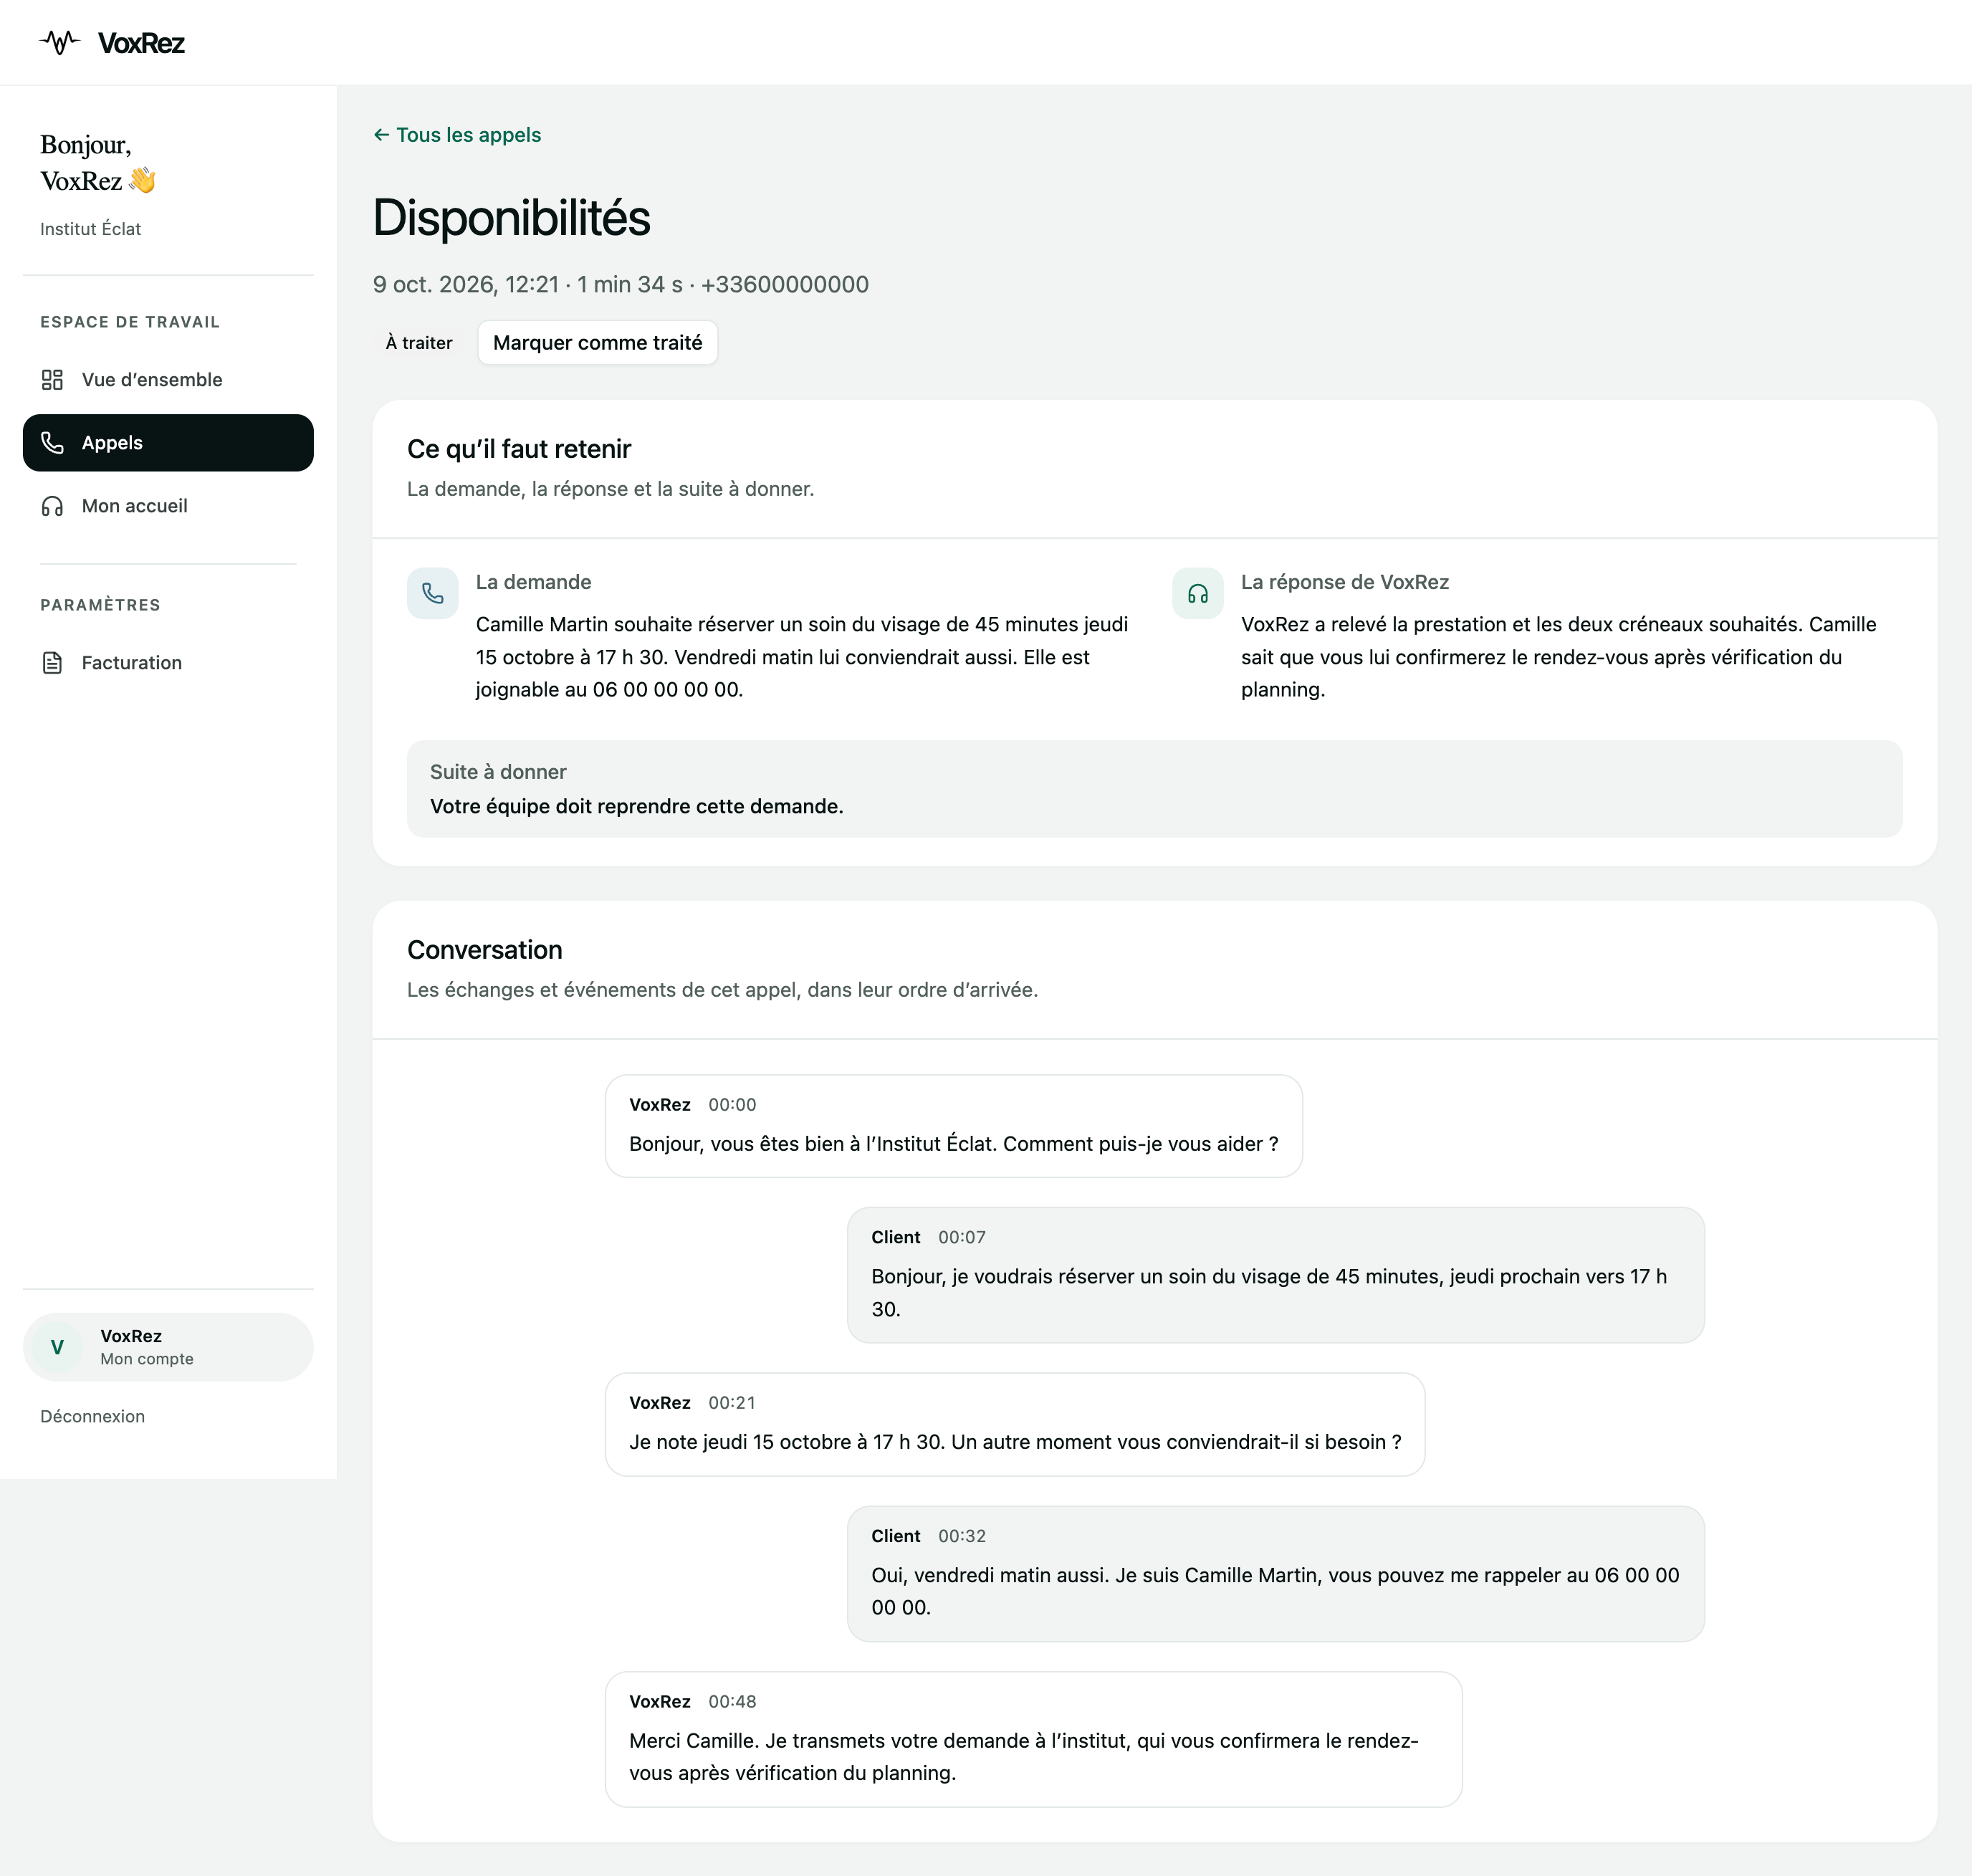The image size is (1972, 1876).
Task: Click the La demande summary paragraph
Action: click(x=802, y=657)
